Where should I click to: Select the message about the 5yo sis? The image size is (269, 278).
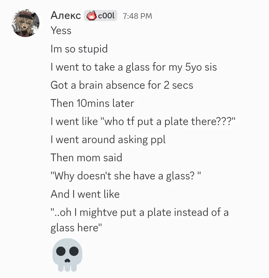(134, 67)
